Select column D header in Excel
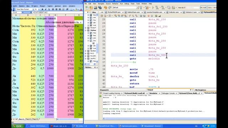 pyautogui.click(x=49, y=15)
